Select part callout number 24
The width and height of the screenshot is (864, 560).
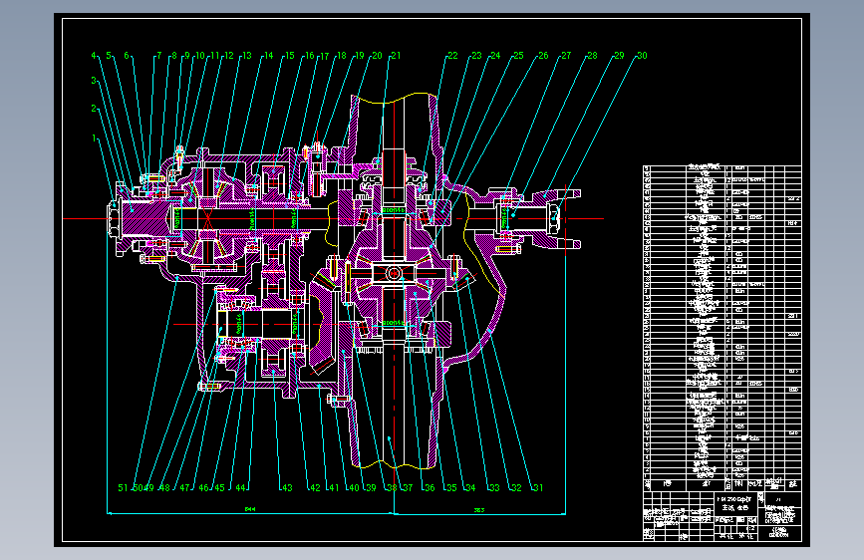pyautogui.click(x=495, y=56)
